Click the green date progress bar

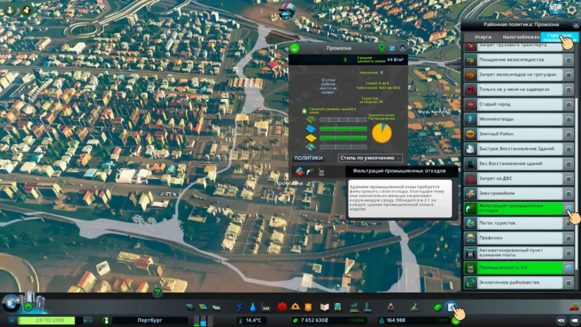46,320
